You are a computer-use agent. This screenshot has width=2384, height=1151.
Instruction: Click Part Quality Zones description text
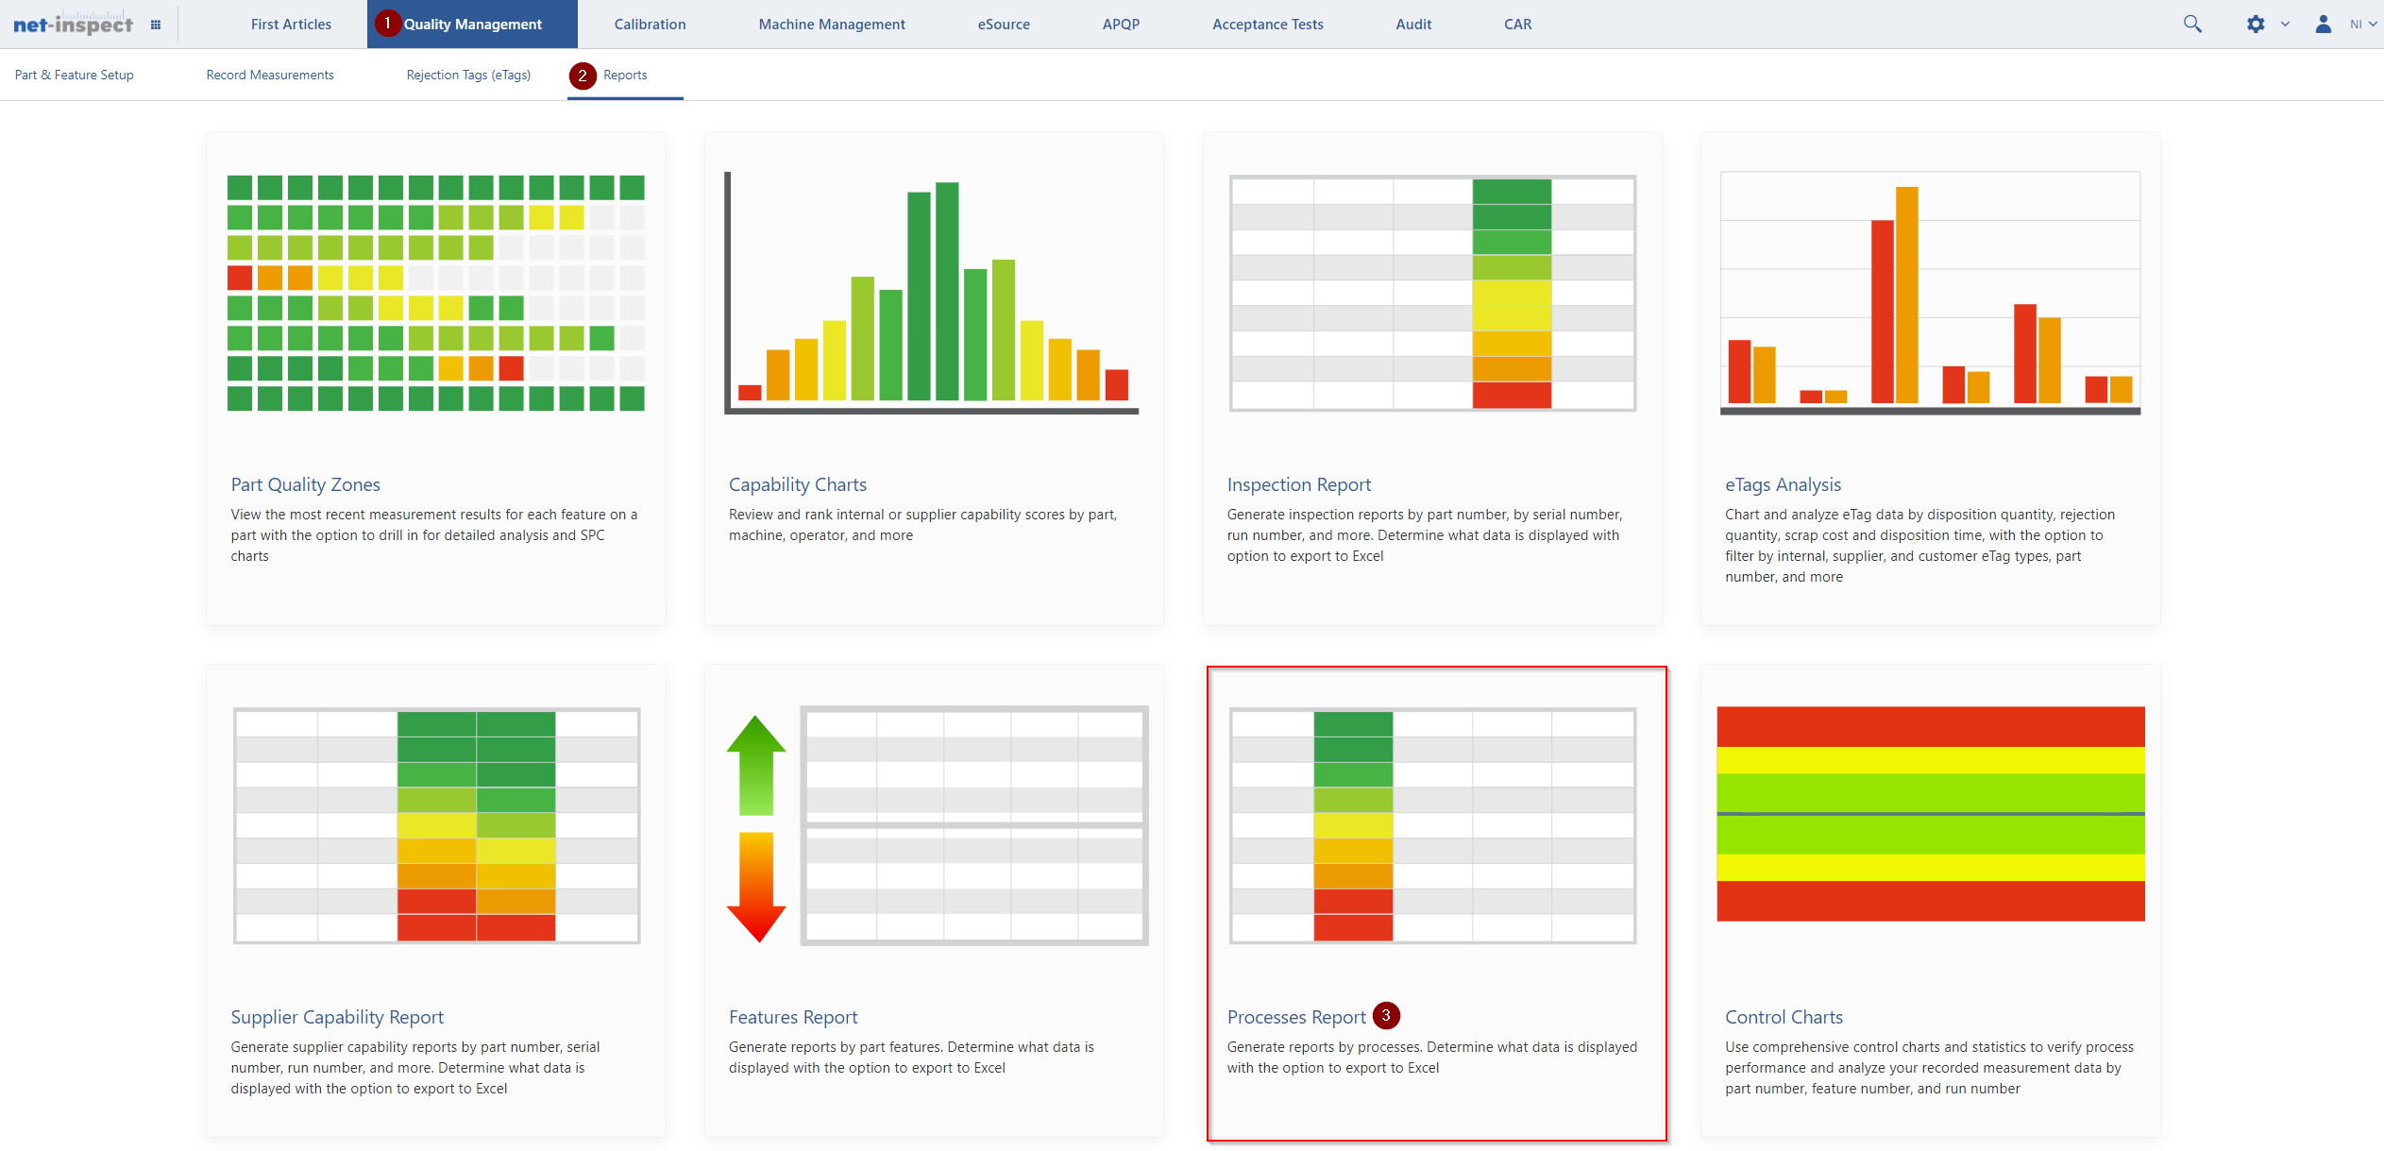click(x=434, y=535)
